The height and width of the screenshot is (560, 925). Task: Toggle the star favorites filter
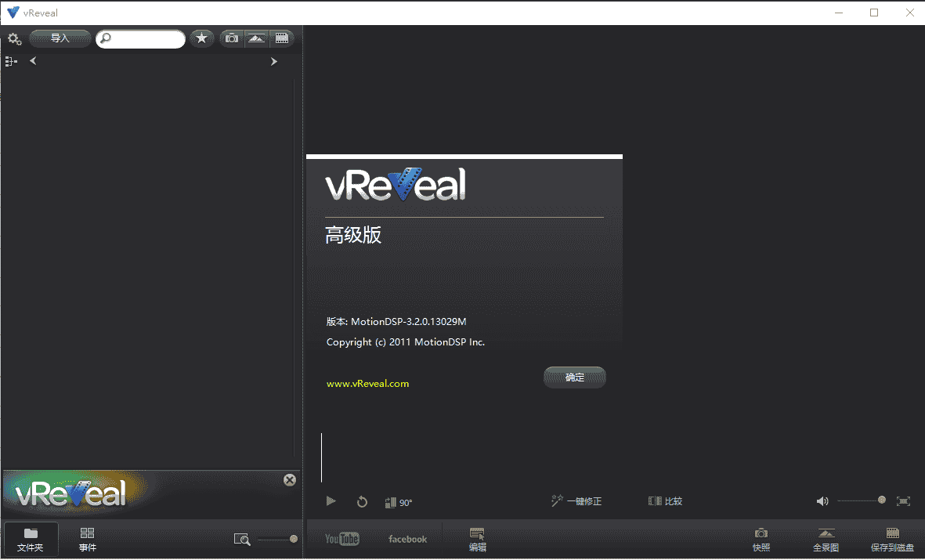(201, 38)
